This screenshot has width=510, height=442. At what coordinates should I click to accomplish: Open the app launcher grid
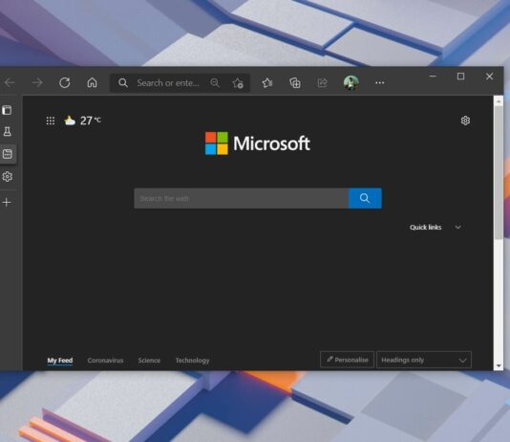click(51, 121)
